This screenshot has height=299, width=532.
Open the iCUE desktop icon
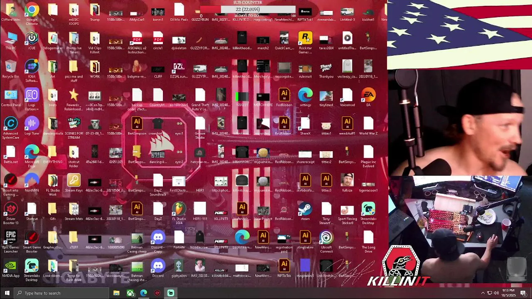point(32,42)
